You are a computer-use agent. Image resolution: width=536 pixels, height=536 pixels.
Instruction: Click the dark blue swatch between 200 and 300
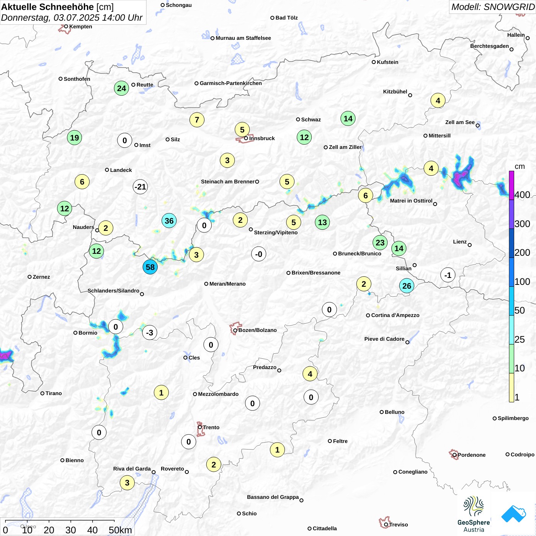(511, 243)
